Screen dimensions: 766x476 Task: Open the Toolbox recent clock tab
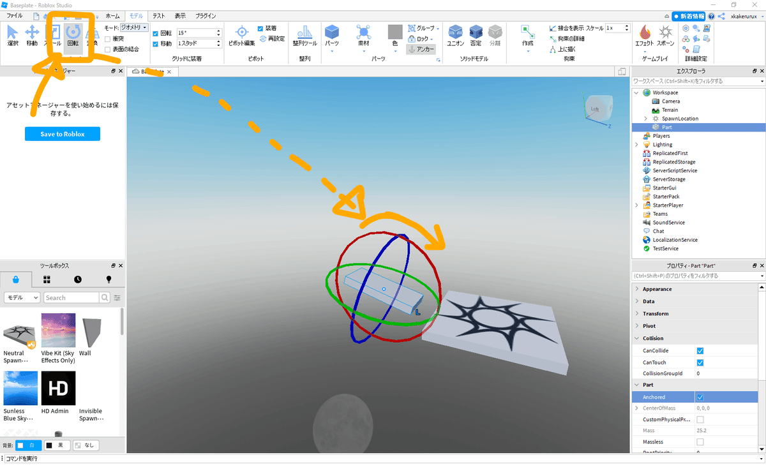(77, 279)
